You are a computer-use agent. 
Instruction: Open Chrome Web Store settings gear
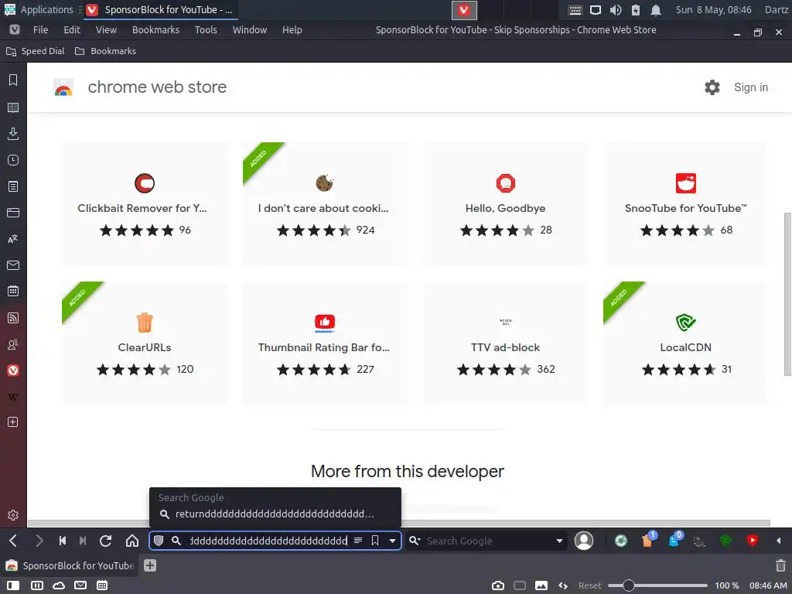[712, 87]
